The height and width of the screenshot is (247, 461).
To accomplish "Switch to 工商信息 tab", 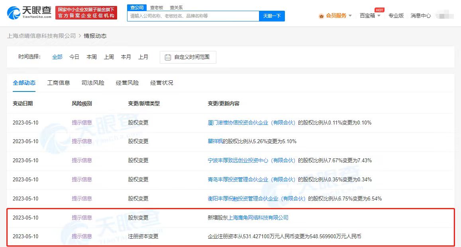I will [59, 83].
